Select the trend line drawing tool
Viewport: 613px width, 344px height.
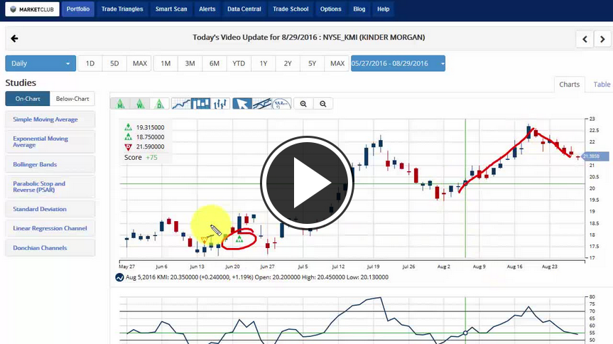[x=261, y=104]
